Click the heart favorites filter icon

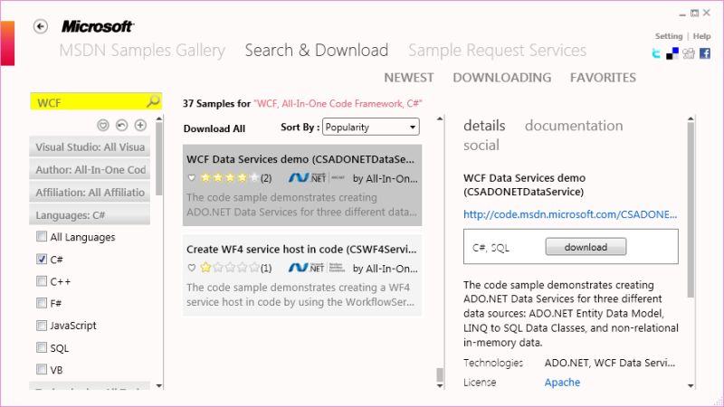point(103,125)
